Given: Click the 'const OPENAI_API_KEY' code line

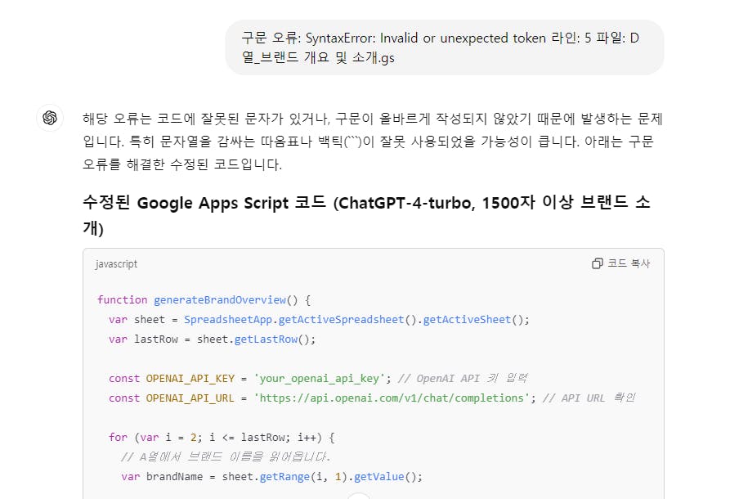Looking at the screenshot, I should [317, 378].
